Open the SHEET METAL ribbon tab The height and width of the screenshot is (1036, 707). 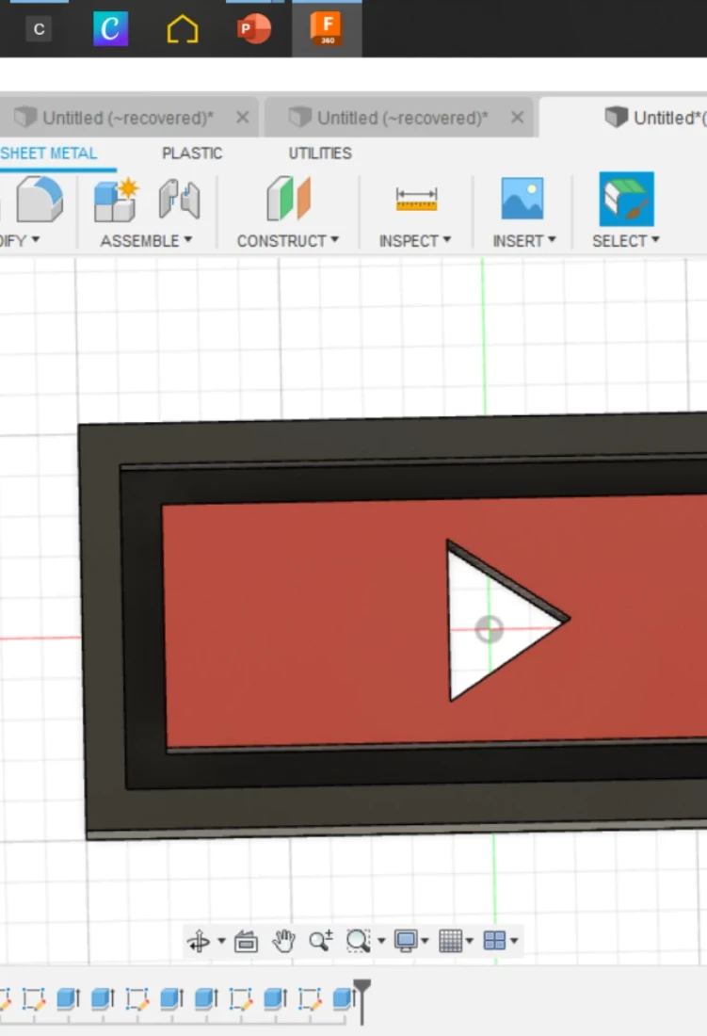49,154
